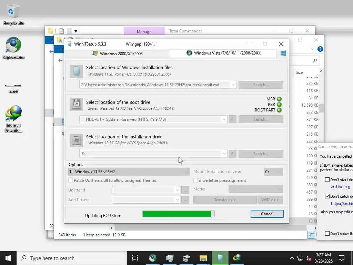Screen dimensions: 353x265
Task: Click the Tweaks >>> button
Action: (225, 200)
